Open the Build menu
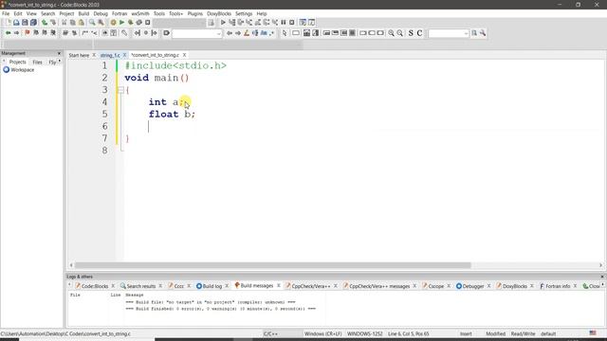Screen dimensions: 607x341 [83, 13]
